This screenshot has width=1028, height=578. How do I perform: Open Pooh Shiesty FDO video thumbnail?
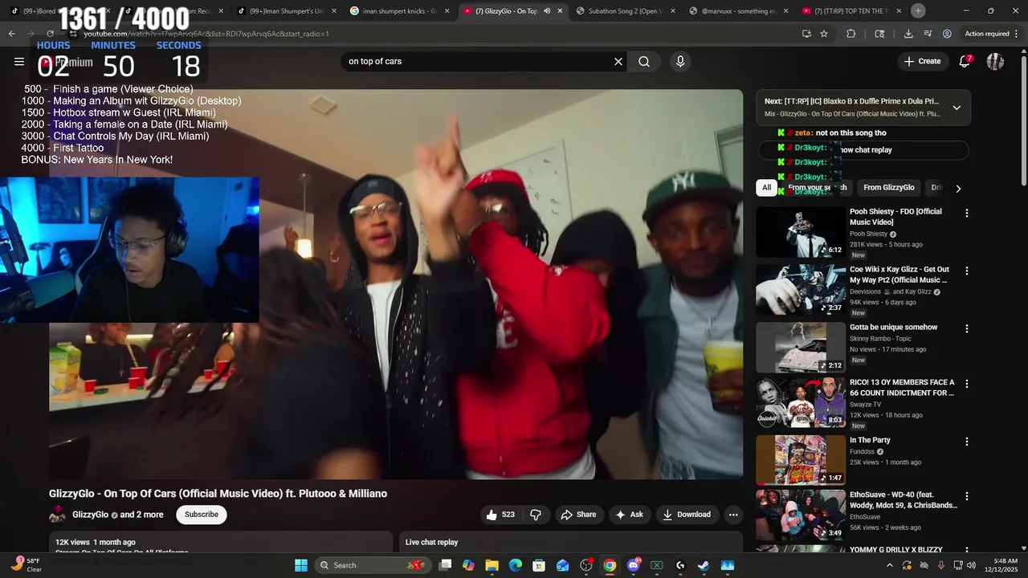point(801,232)
